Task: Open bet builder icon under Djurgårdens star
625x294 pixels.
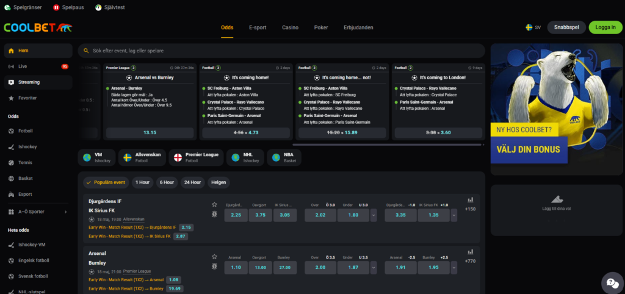Action: (214, 214)
